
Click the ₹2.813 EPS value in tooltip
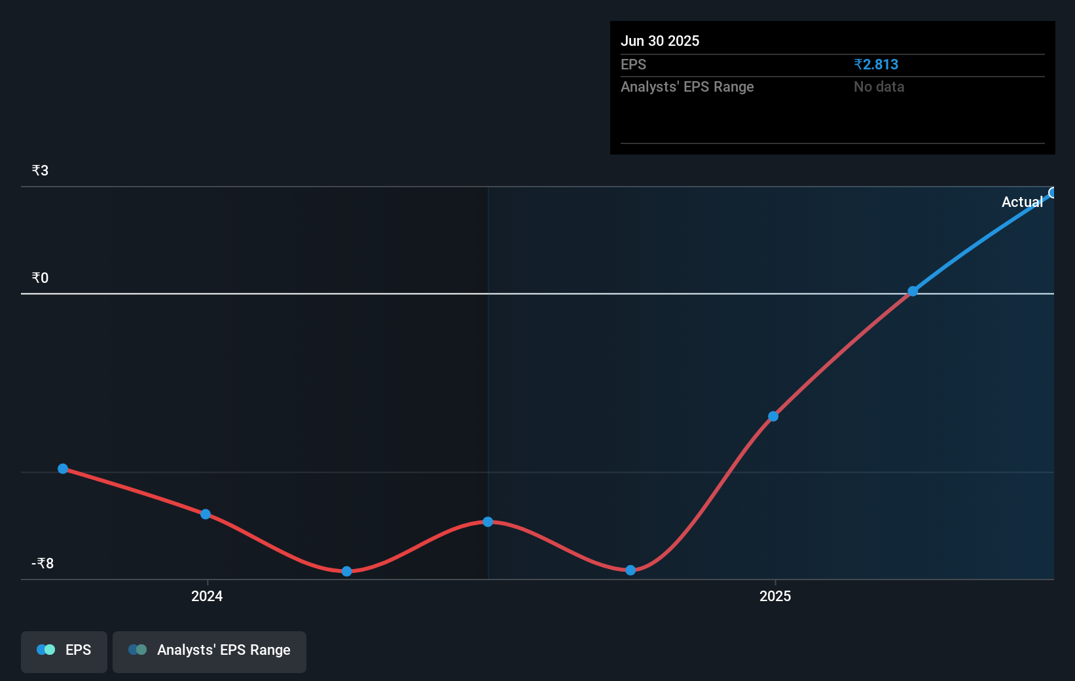(x=876, y=64)
